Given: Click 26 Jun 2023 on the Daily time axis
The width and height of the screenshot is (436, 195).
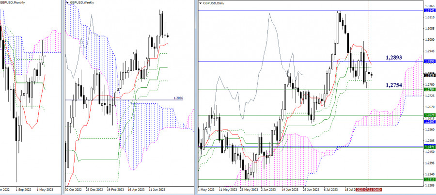Looking at the screenshot, I should tap(312, 190).
